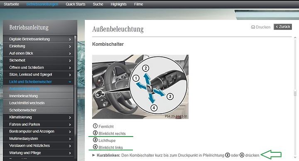Click the Kombischalter subheading
Screen dimensions: 299x161
pos(108,44)
